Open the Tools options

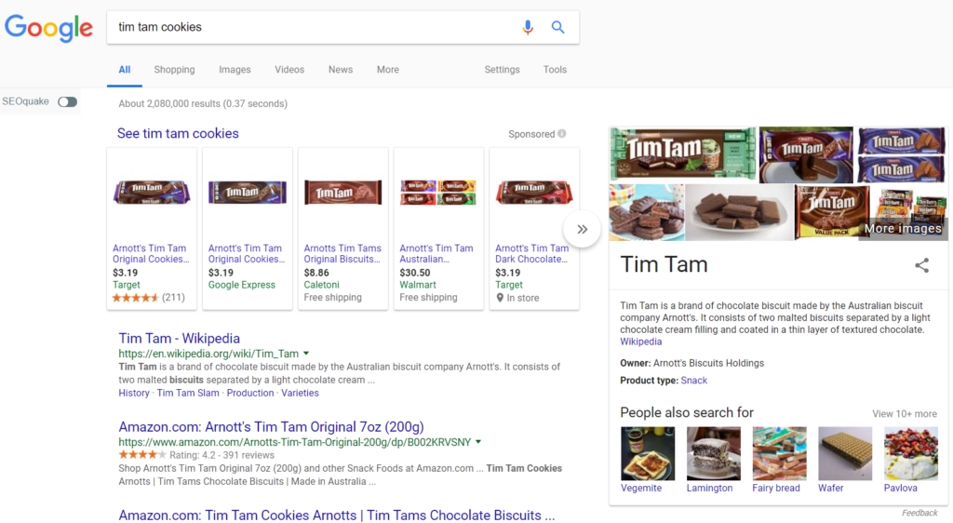(x=555, y=70)
